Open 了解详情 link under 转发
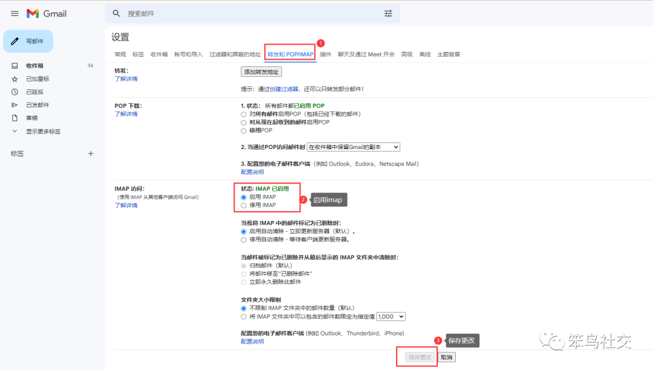The height and width of the screenshot is (370, 653). click(126, 79)
